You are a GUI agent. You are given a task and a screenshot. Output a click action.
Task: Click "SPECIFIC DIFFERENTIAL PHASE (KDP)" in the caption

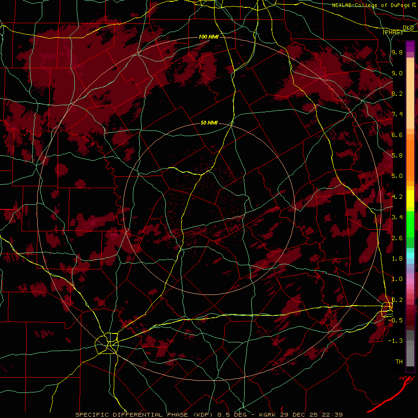pos(144,415)
